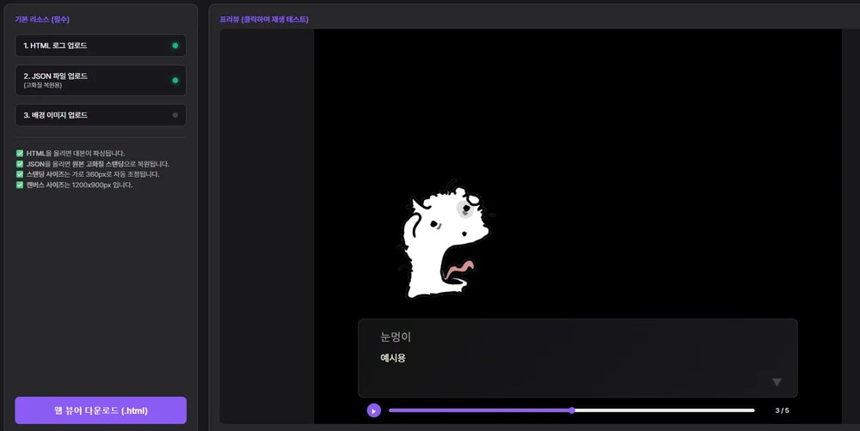Click the speaker name 눈멍이

(396, 337)
